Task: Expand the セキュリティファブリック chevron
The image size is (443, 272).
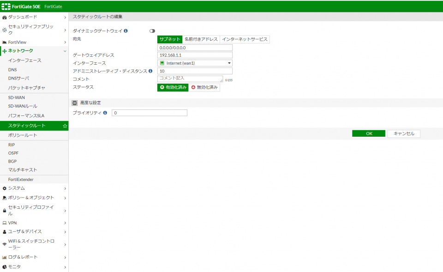Action: pyautogui.click(x=65, y=30)
